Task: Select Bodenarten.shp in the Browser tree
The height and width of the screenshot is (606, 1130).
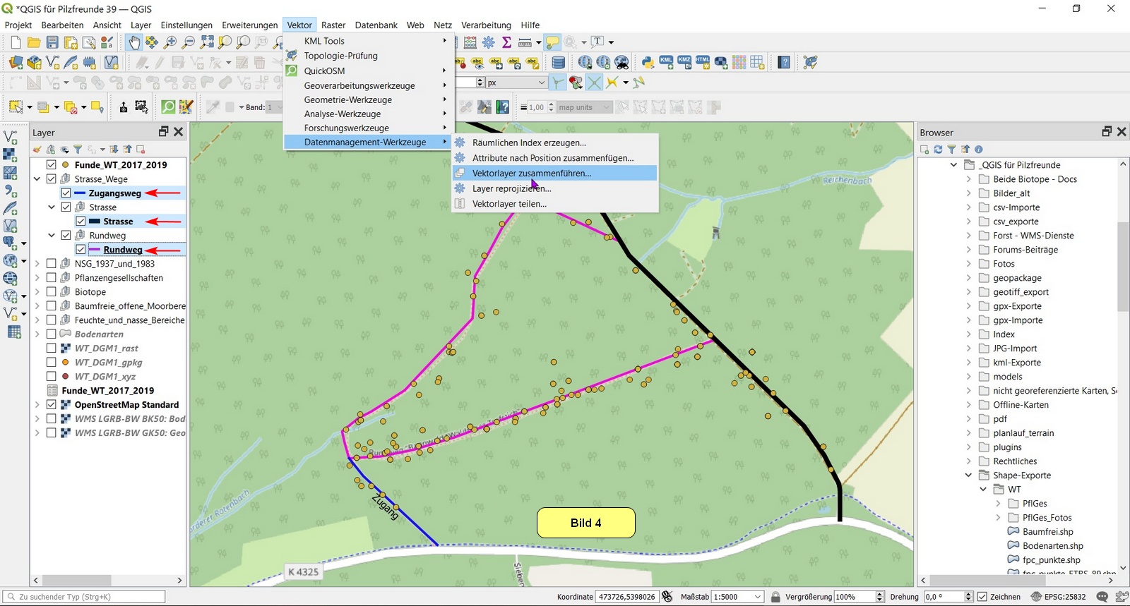Action: [1052, 546]
